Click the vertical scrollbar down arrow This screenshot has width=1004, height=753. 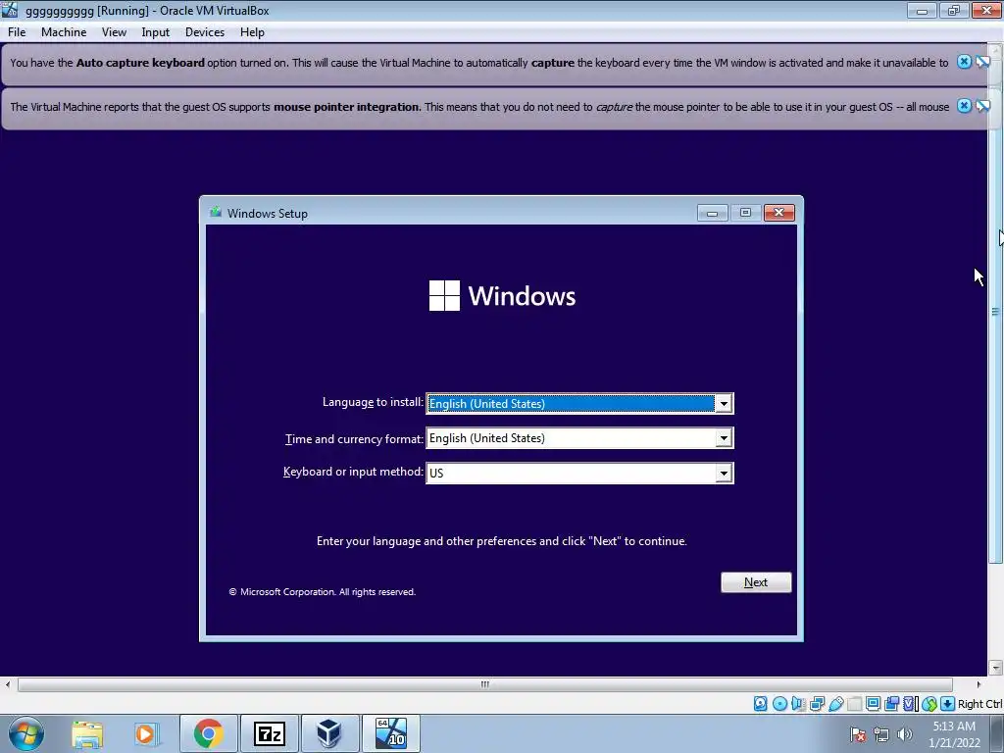click(x=995, y=668)
